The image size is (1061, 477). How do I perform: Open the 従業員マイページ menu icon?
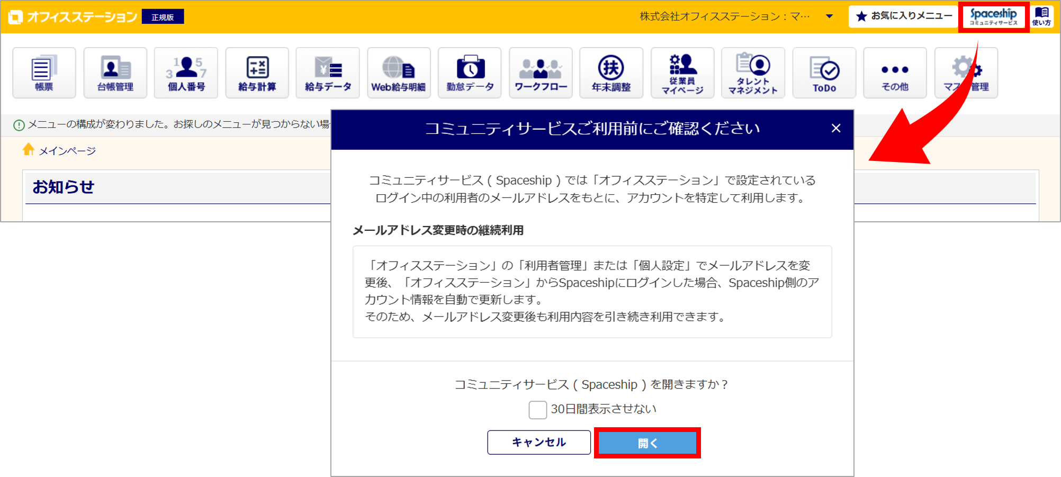point(682,73)
